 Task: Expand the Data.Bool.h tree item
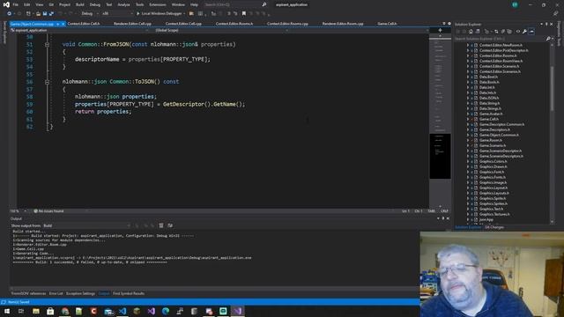pyautogui.click(x=468, y=77)
